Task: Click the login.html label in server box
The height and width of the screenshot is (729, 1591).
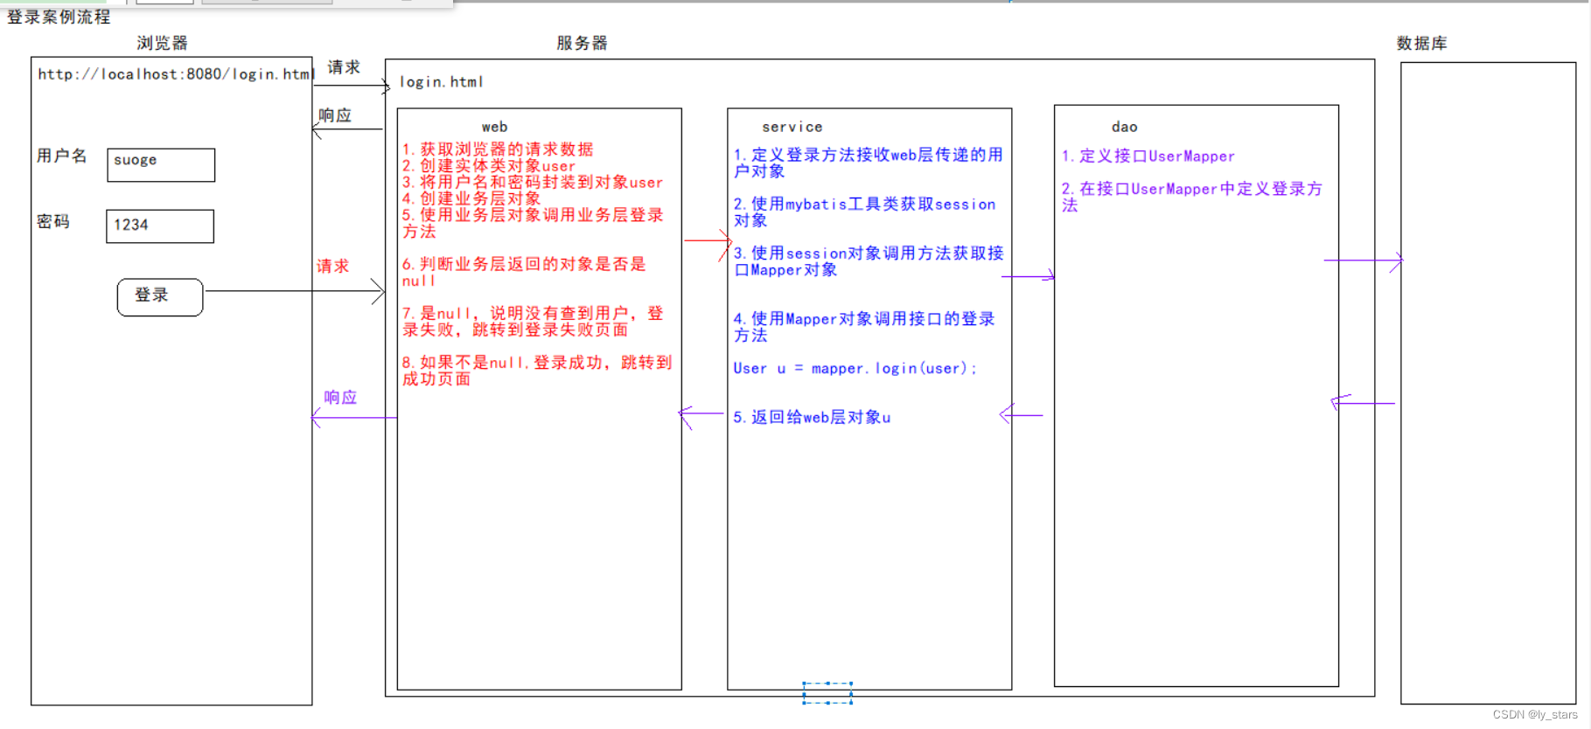Action: pos(442,82)
